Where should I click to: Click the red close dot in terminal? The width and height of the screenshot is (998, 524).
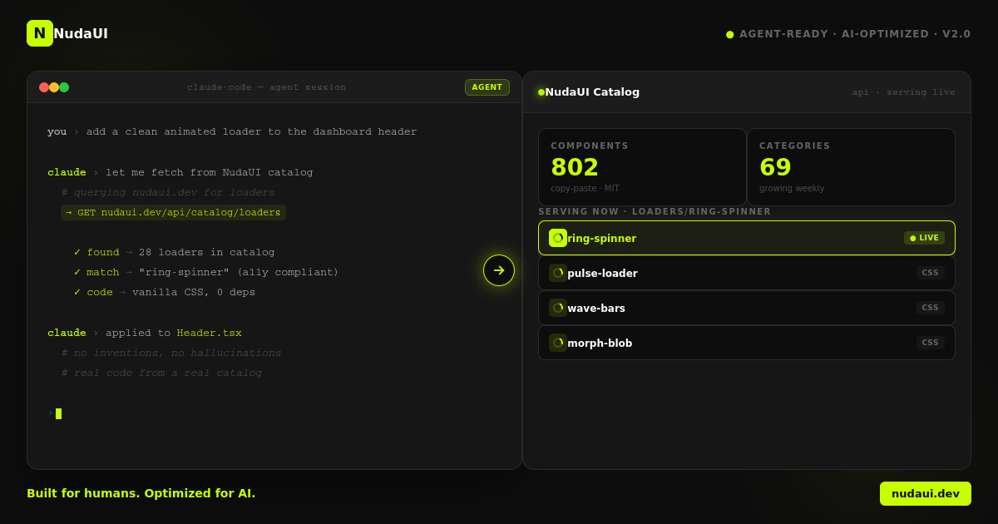(x=44, y=87)
